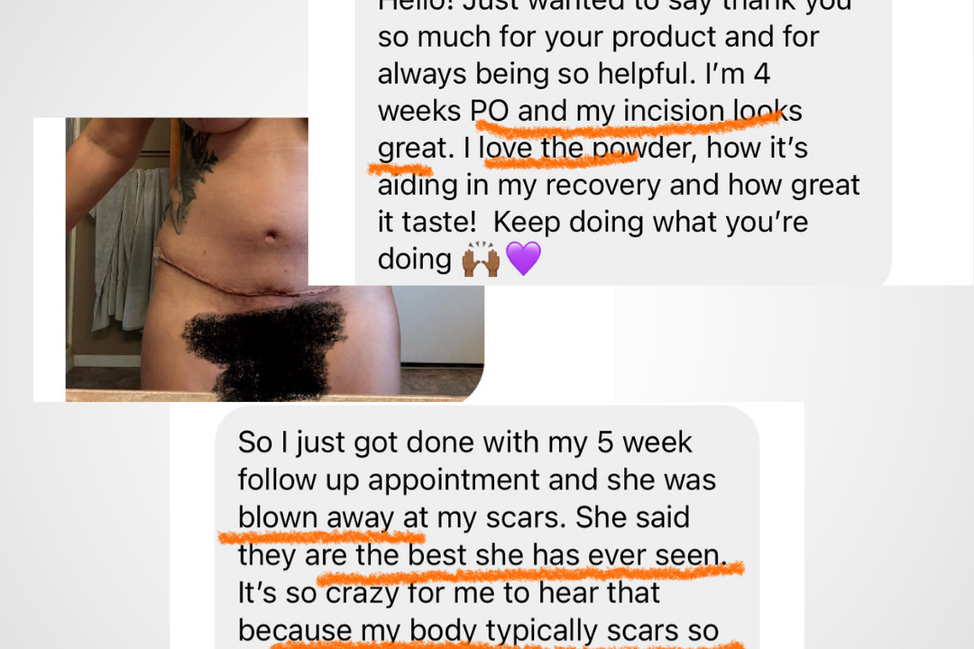Click the orange underline under 'best she has ever seen'
Viewport: 974px width, 649px height.
[530, 572]
